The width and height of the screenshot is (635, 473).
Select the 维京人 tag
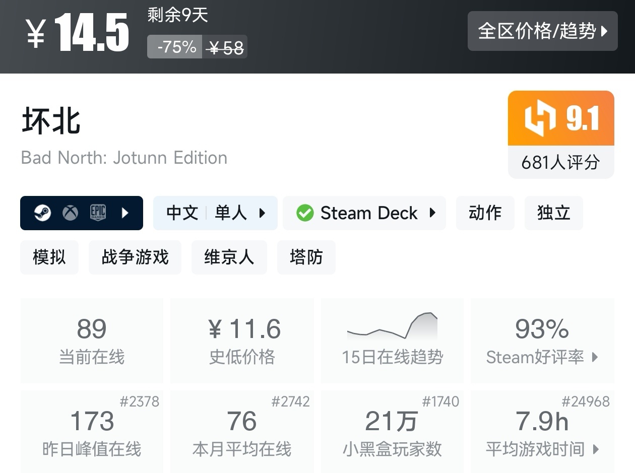229,257
